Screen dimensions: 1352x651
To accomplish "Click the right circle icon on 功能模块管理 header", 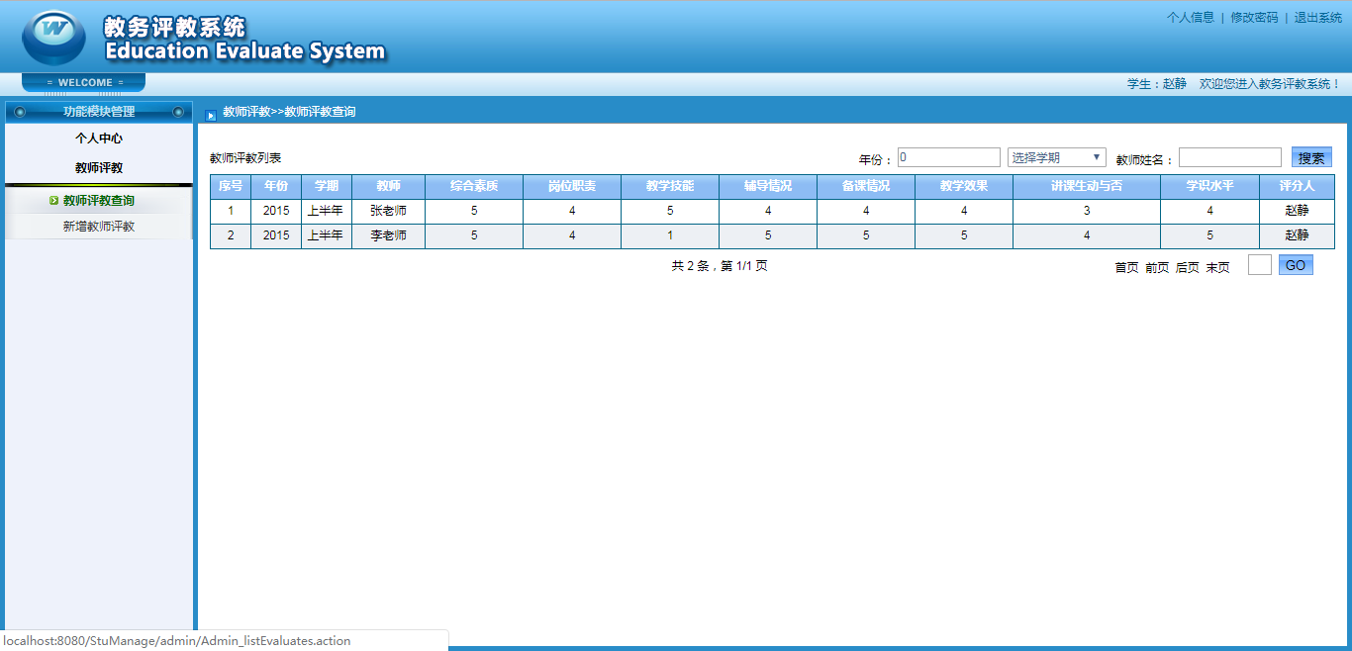I will coord(178,112).
